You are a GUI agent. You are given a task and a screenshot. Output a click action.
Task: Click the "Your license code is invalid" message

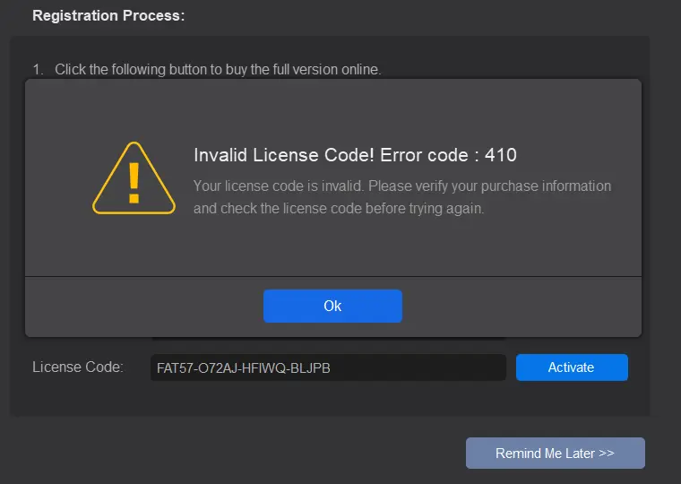point(279,186)
